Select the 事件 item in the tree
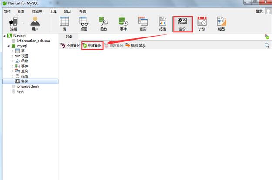Image resolution: width=272 pixels, height=180 pixels. (x=24, y=66)
